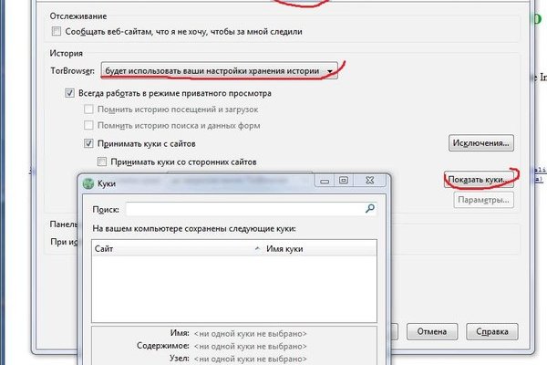
Task: Check 'Принимать куки со сторонних сайтов'
Action: [103, 162]
